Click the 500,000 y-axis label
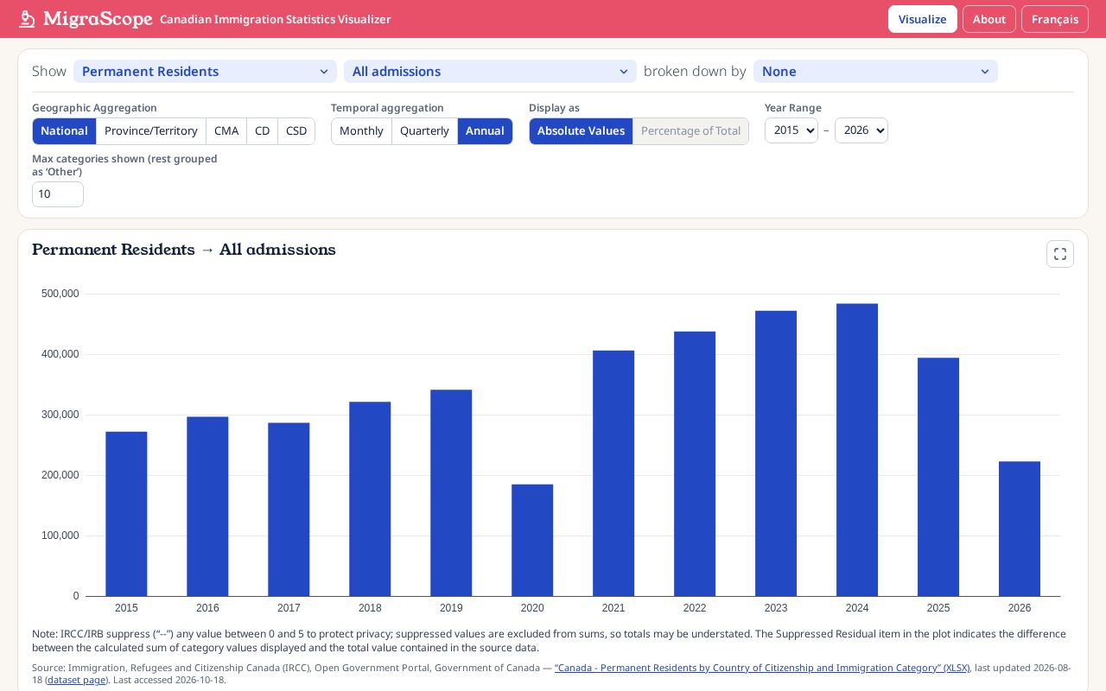The height and width of the screenshot is (691, 1106). tap(60, 294)
